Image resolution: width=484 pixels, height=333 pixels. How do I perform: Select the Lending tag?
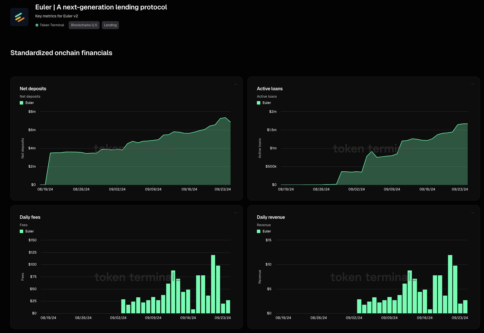click(x=110, y=25)
